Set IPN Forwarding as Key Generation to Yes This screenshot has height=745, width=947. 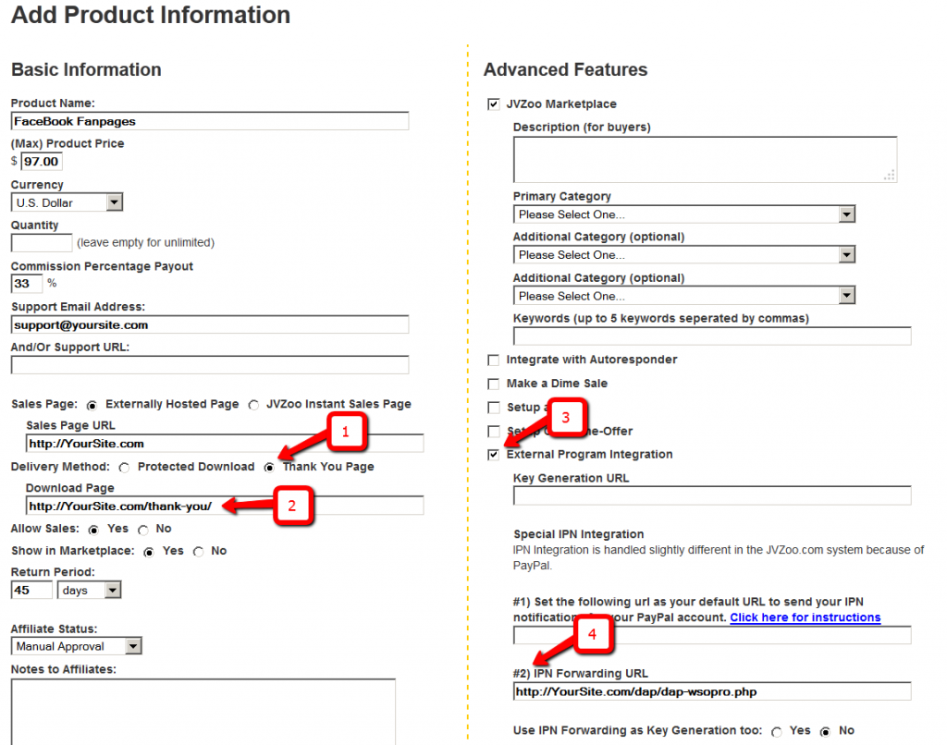(776, 731)
